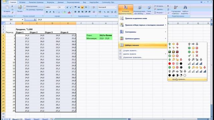Click the Условное форматирование button

(126, 10)
